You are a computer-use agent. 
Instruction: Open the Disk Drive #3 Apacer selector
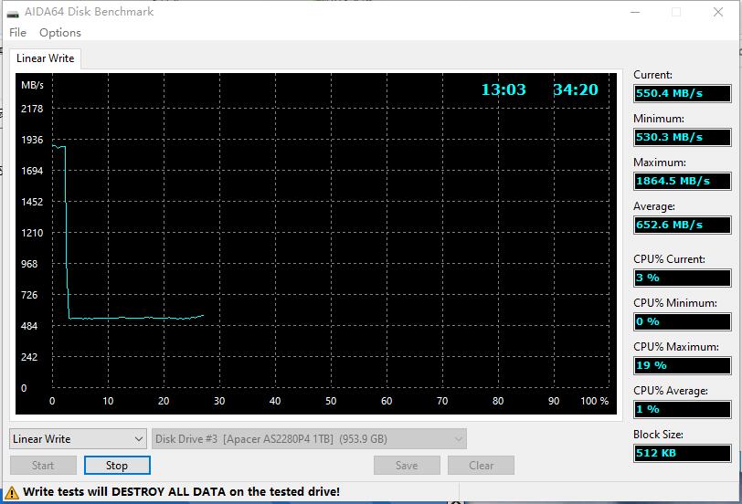click(x=309, y=439)
